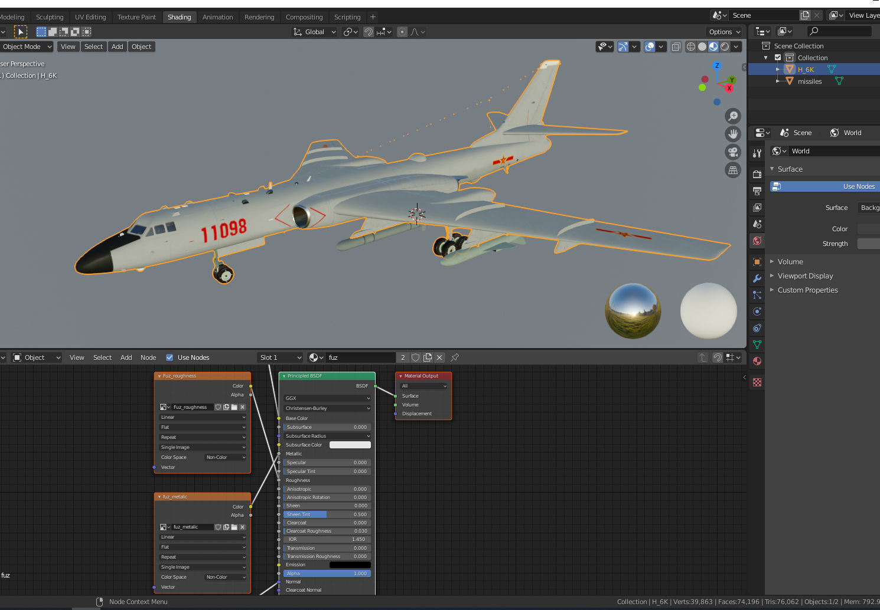The width and height of the screenshot is (880, 610).
Task: Toggle viewport overlays button
Action: pos(650,47)
